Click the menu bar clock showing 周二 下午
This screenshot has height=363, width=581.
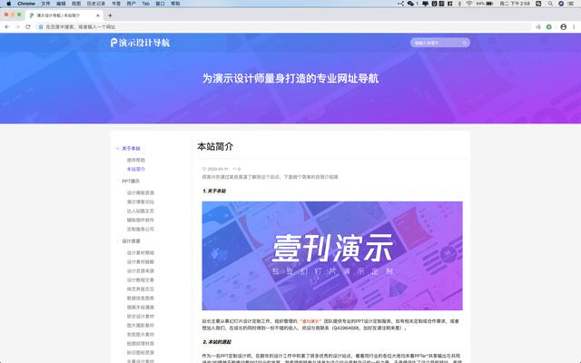tap(515, 4)
